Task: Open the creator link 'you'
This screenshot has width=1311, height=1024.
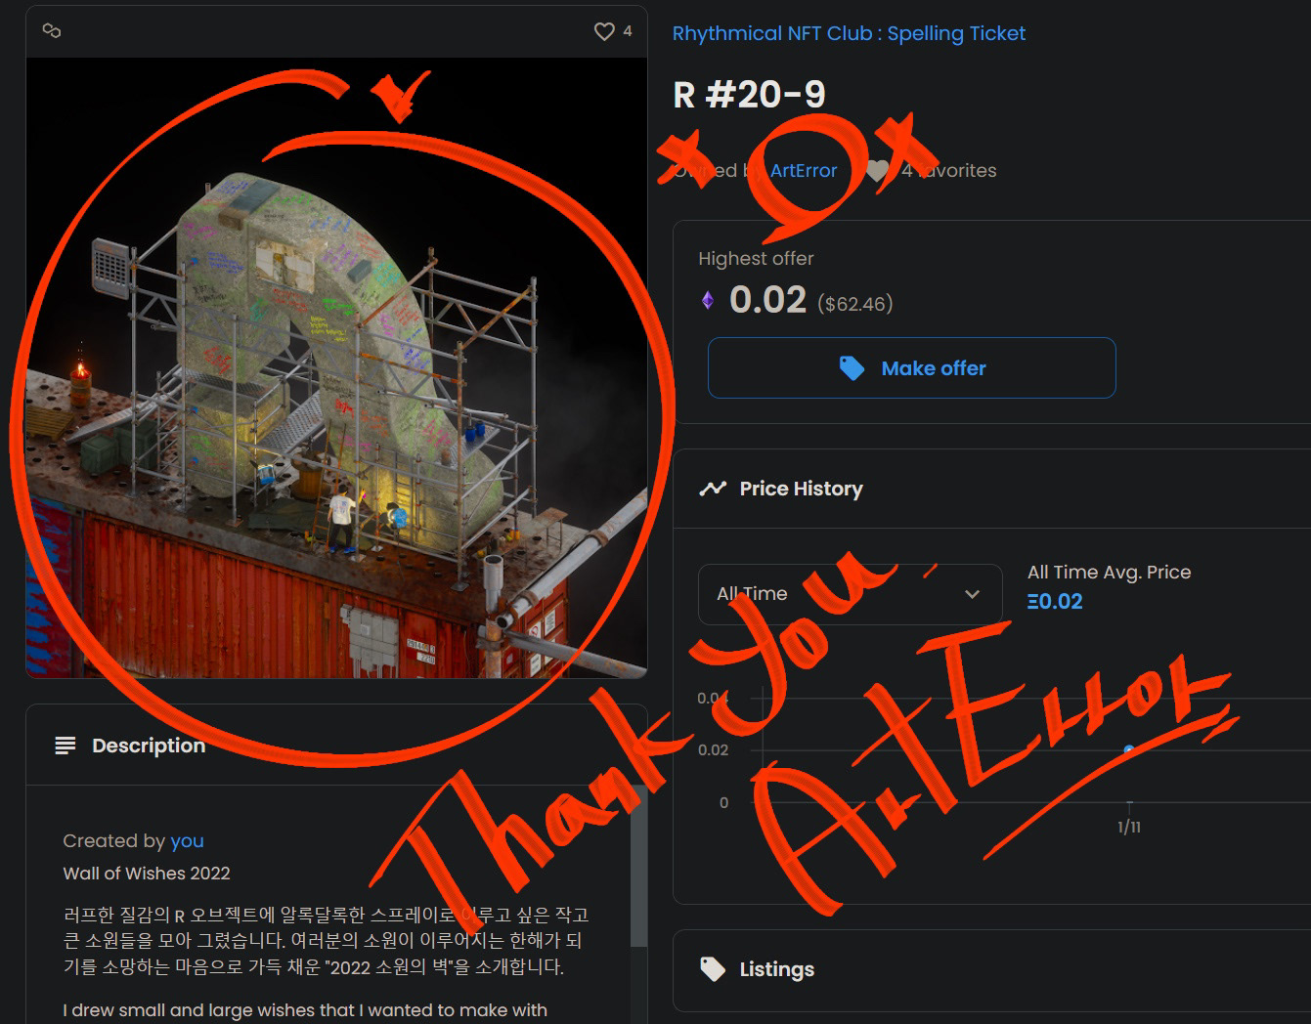Action: pos(187,840)
